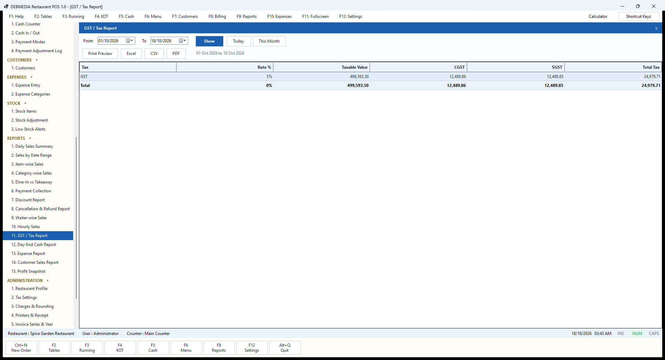Collapse the STOCK section arrow
Image resolution: width=665 pixels, height=360 pixels.
tap(25, 103)
